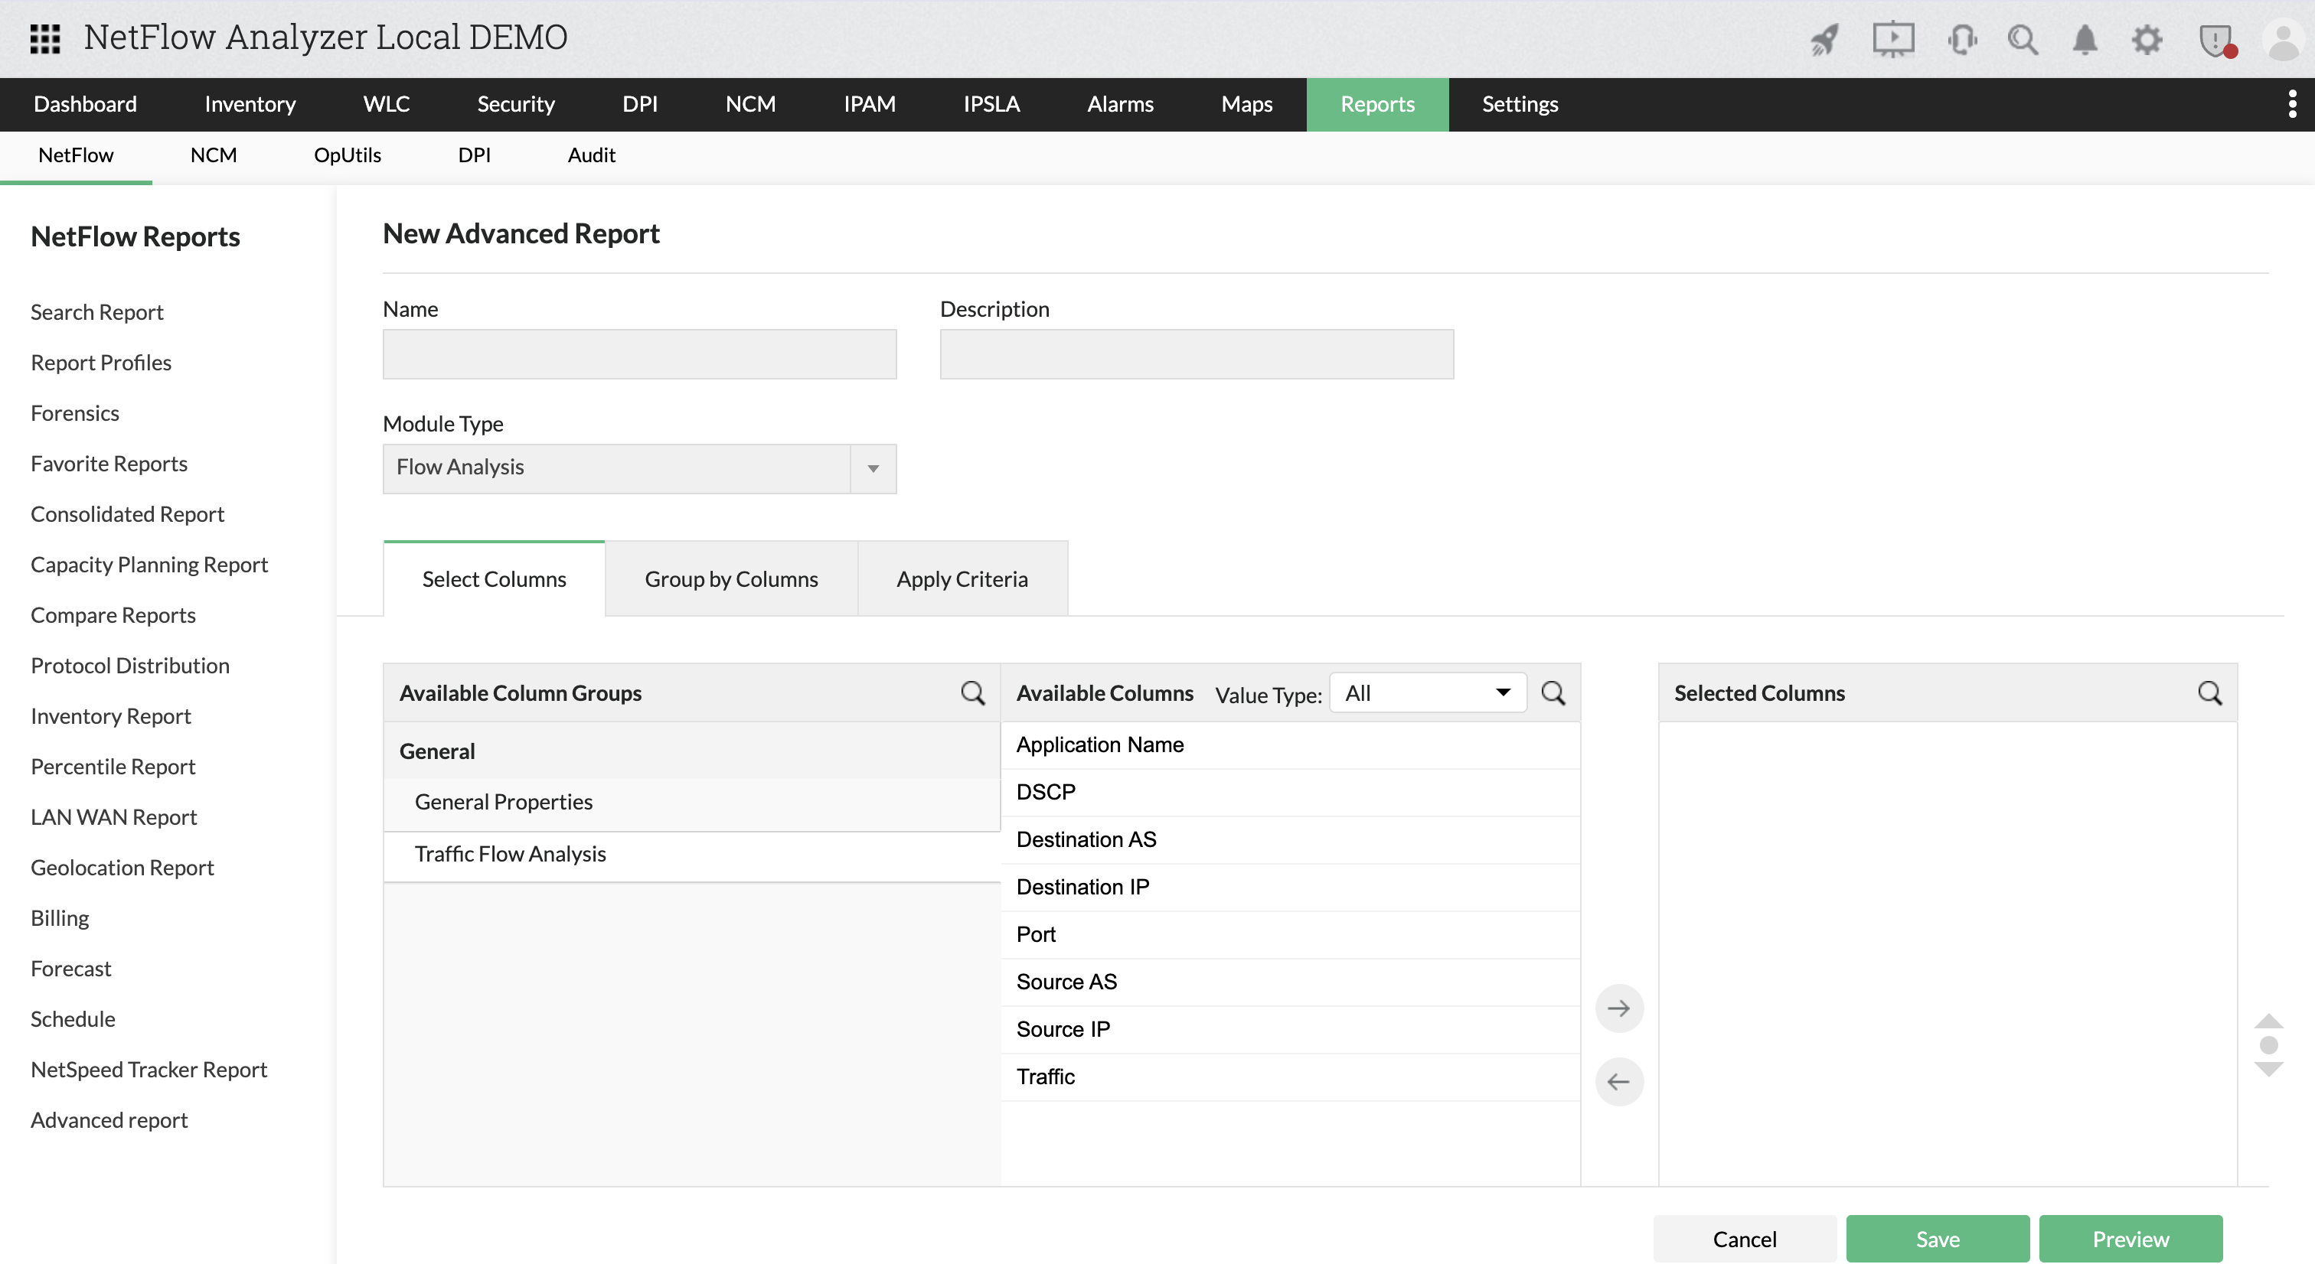
Task: Click the headset support icon
Action: tap(1962, 40)
